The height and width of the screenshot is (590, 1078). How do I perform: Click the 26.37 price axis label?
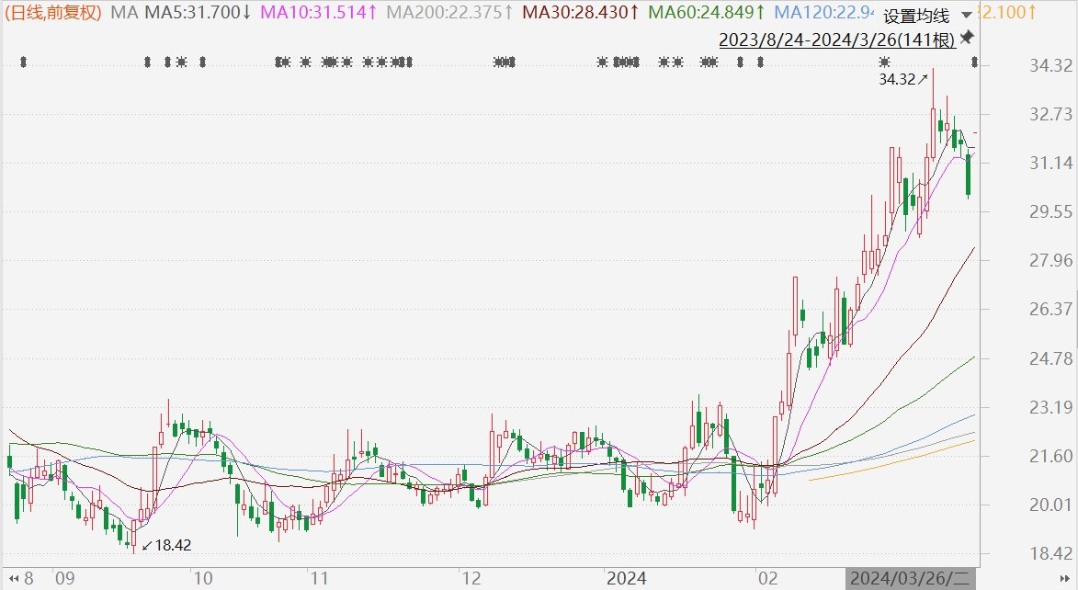(x=1050, y=309)
